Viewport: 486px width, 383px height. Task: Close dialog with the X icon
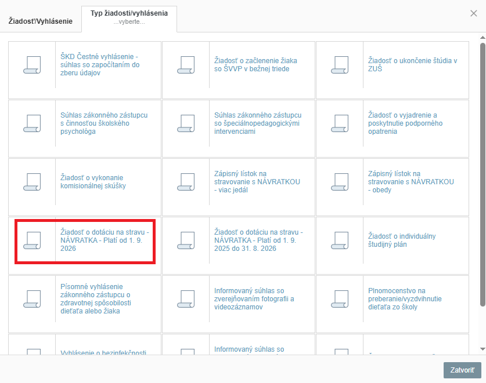[x=474, y=13]
